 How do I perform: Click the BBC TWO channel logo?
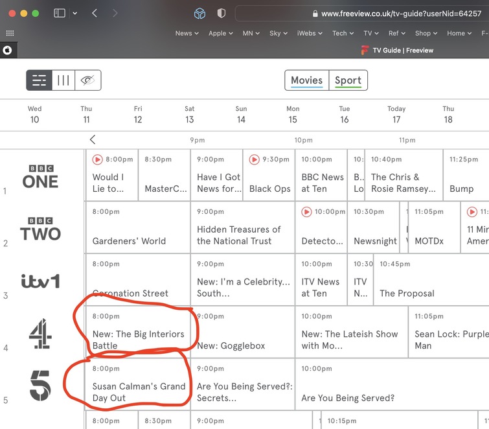click(41, 229)
